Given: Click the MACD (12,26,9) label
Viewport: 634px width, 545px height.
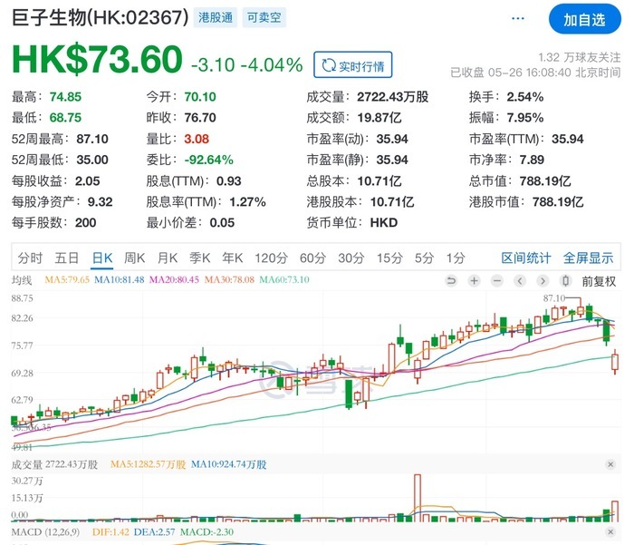Looking at the screenshot, I should [45, 531].
